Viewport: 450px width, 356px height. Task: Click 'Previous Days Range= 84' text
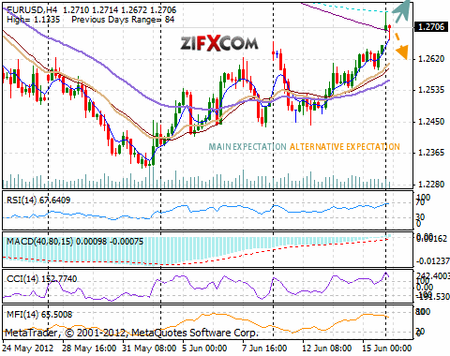pos(123,20)
